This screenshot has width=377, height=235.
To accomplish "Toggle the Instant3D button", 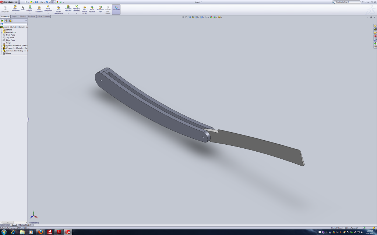I will 116,9.
